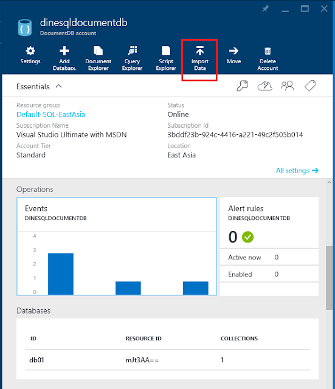
Task: Open the Users access icon
Action: click(288, 86)
